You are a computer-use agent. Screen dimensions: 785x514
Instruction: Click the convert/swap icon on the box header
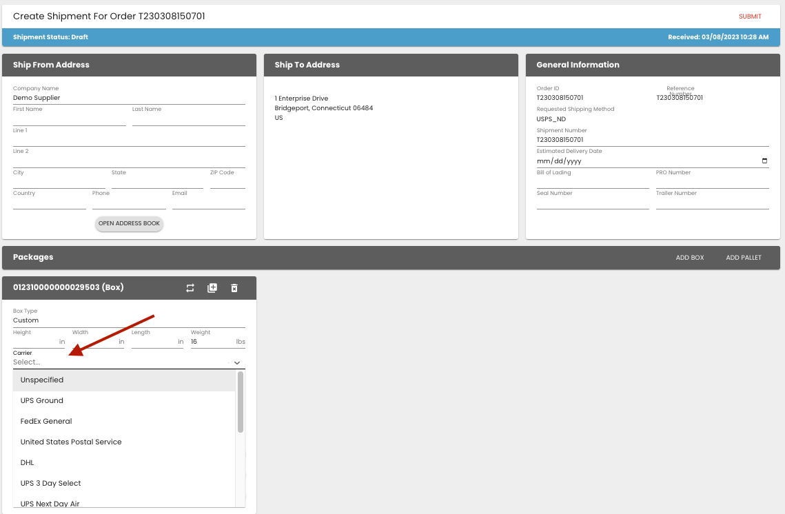(x=190, y=288)
